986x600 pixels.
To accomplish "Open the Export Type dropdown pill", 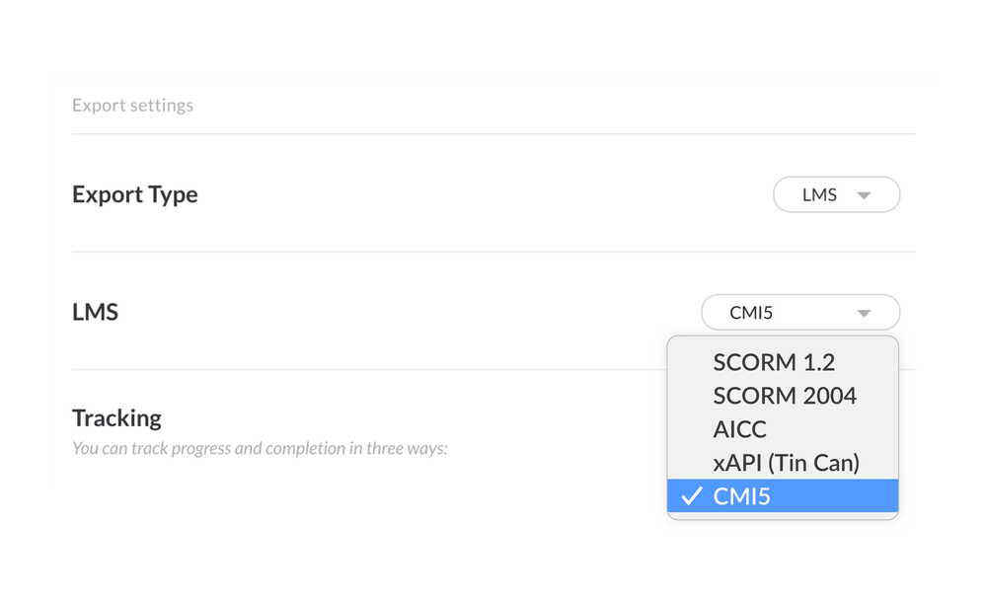I will click(836, 194).
